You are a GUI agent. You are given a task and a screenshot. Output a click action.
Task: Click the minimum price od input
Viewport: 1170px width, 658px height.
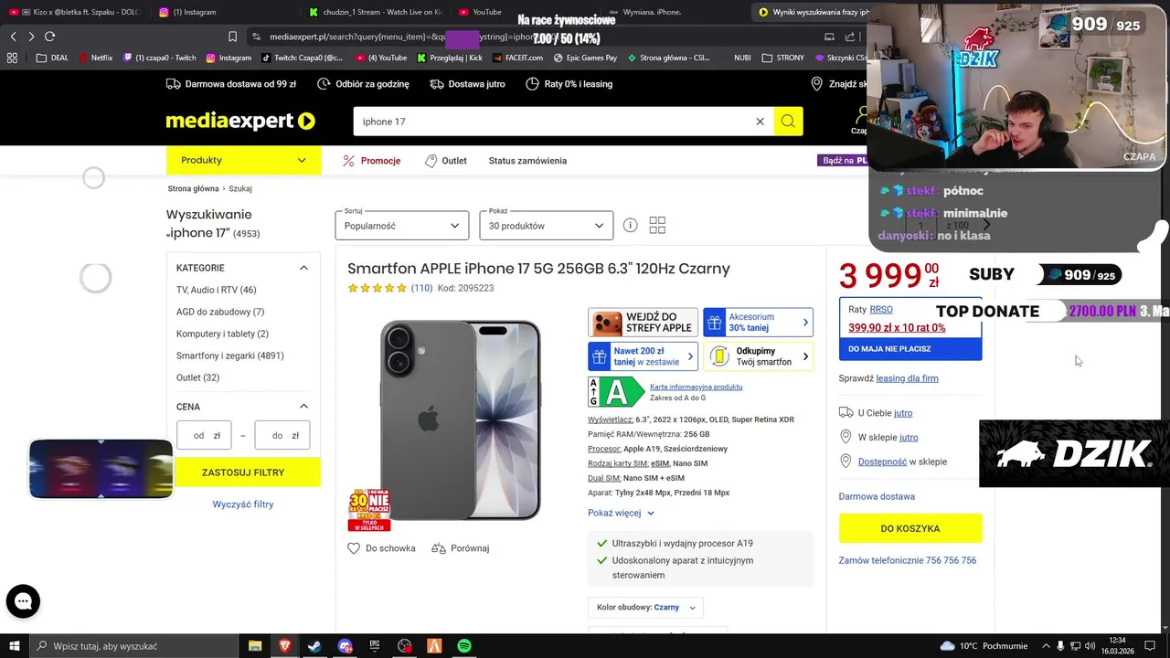tap(204, 436)
